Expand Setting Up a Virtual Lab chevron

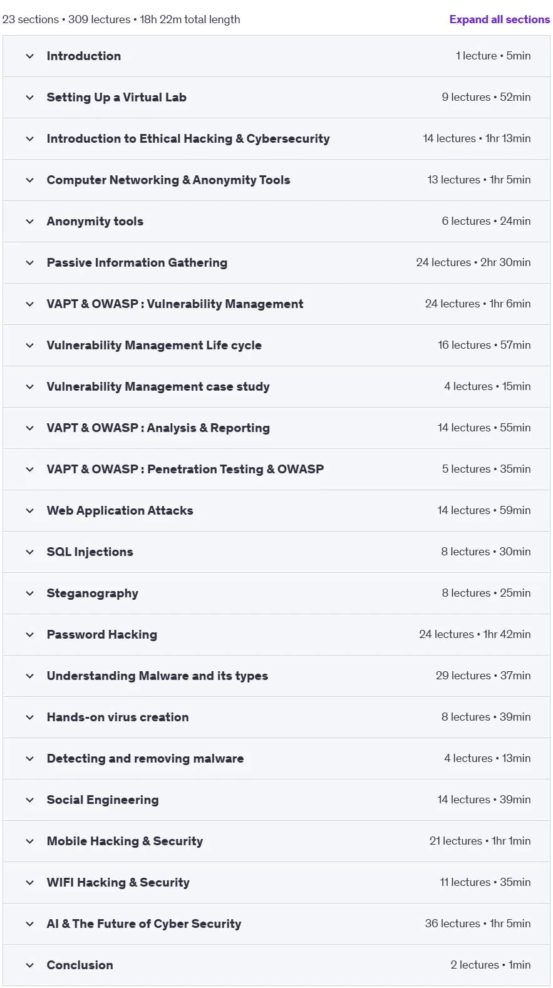pyautogui.click(x=29, y=98)
